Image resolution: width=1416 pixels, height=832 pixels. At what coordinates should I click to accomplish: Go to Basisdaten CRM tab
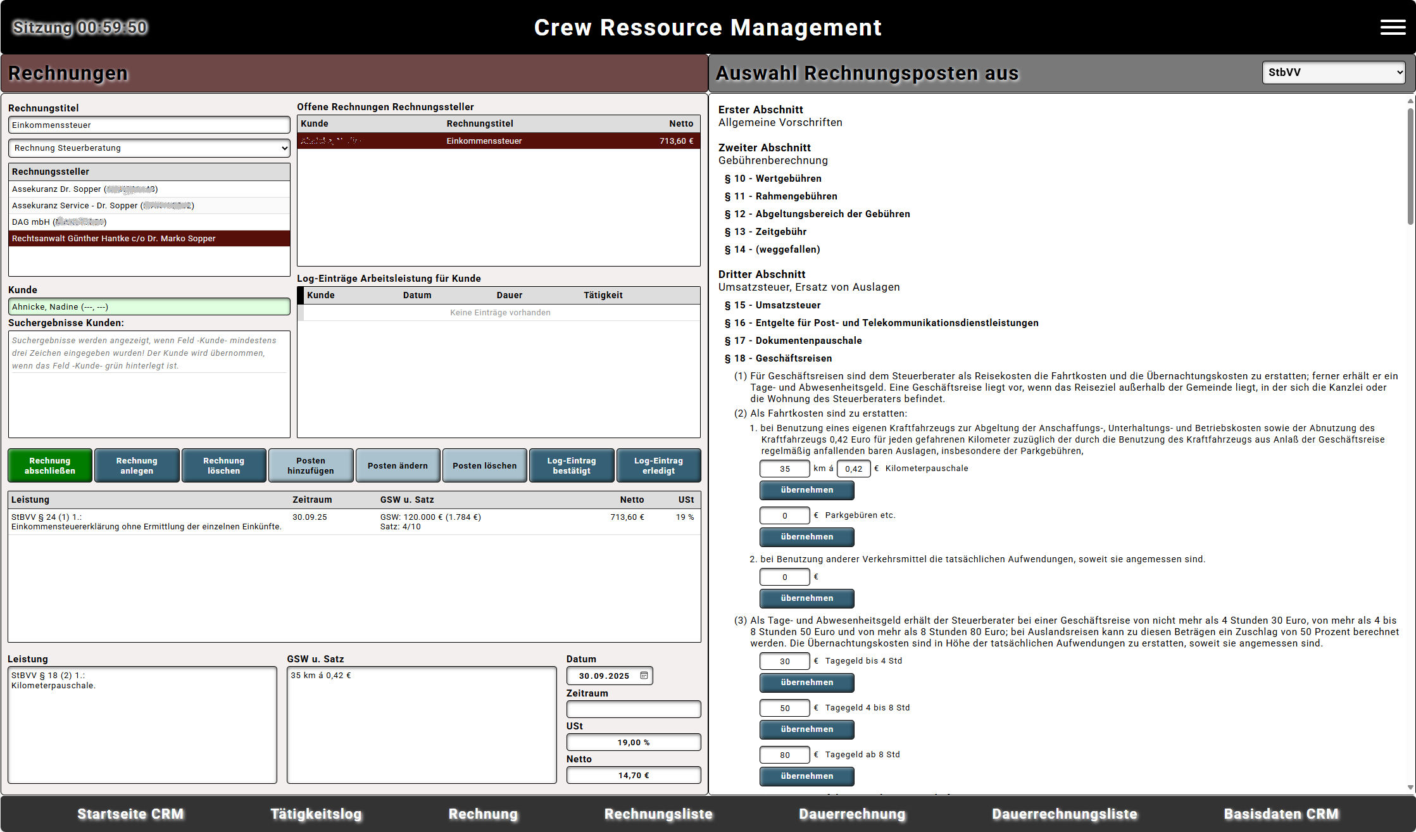coord(1281,814)
